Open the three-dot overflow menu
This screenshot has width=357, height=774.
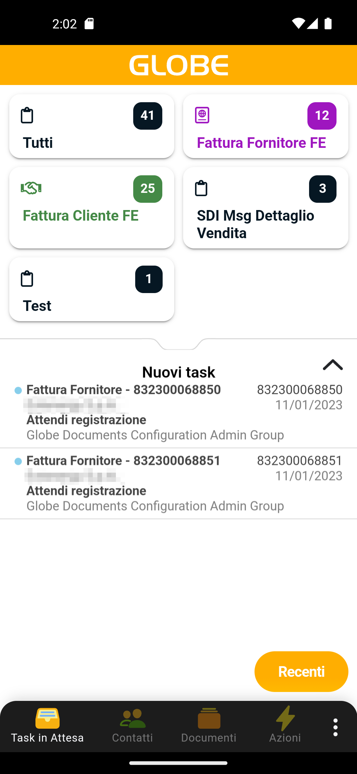tap(335, 727)
